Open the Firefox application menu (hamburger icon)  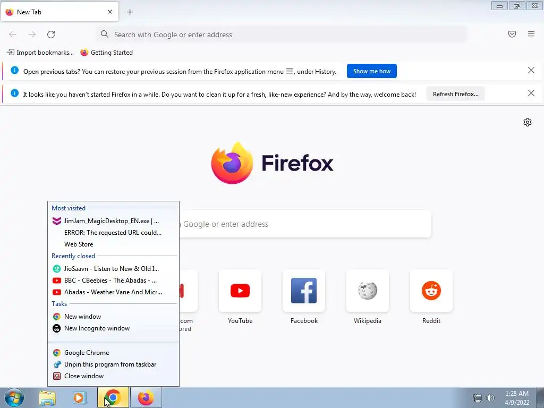(531, 34)
